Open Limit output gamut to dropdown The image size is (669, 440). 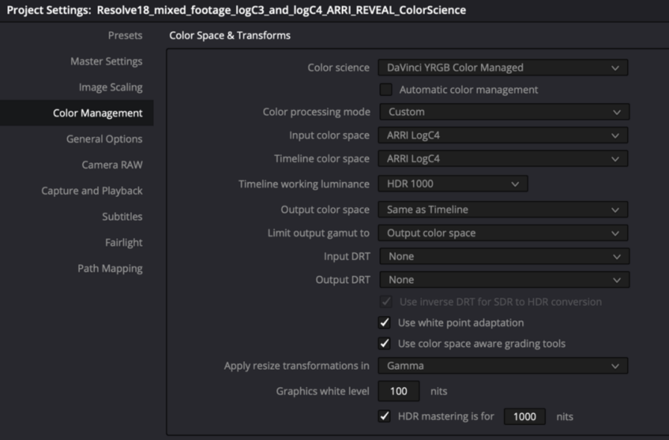tap(503, 233)
